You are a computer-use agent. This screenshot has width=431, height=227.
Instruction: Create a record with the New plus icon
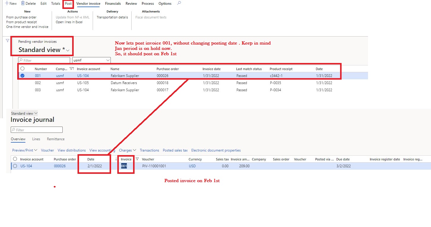pyautogui.click(x=7, y=3)
